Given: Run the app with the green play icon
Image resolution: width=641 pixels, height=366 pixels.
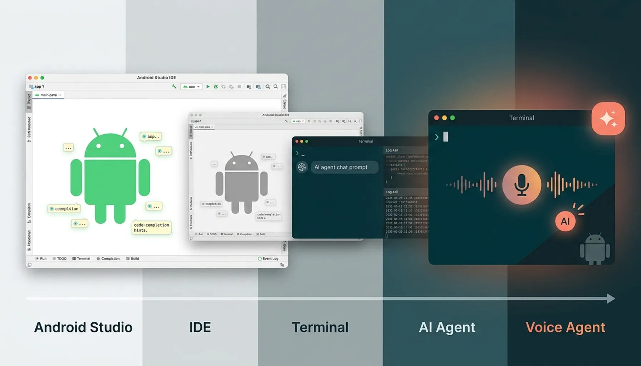Looking at the screenshot, I should click(208, 86).
